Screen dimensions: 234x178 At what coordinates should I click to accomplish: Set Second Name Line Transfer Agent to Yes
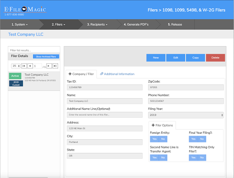[154, 157]
